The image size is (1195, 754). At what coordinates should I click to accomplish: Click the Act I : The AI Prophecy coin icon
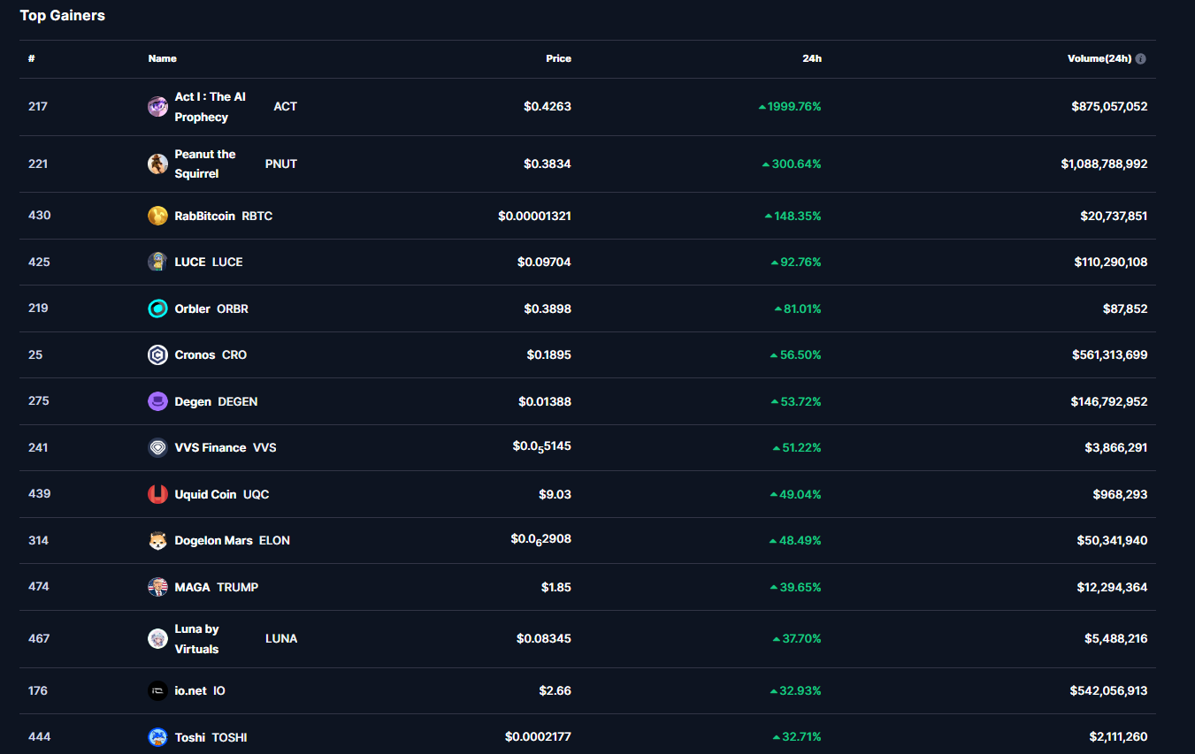pos(157,107)
